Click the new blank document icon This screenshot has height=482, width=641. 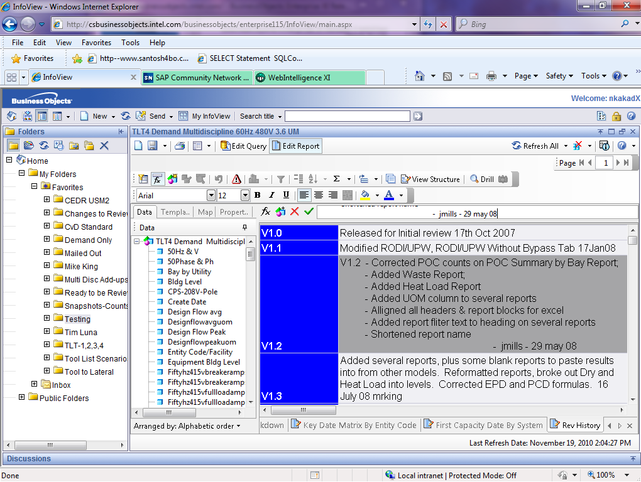pos(138,146)
